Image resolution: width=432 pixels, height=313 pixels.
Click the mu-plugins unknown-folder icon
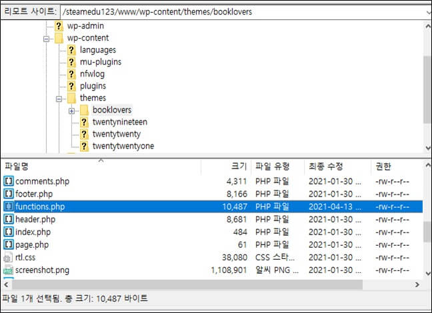[71, 62]
